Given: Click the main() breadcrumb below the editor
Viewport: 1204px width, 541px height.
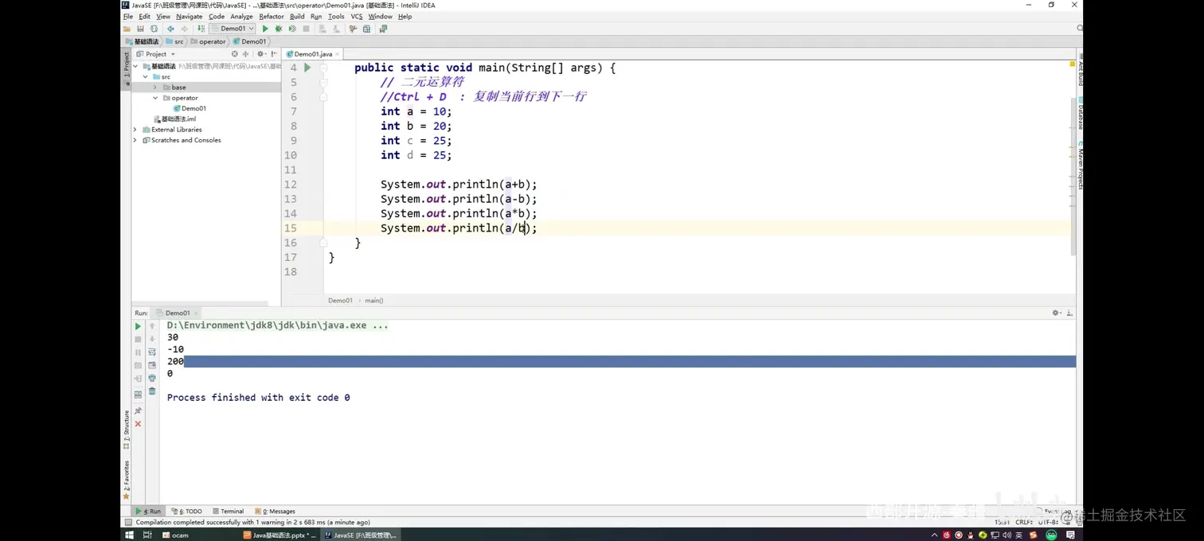Looking at the screenshot, I should coord(373,300).
